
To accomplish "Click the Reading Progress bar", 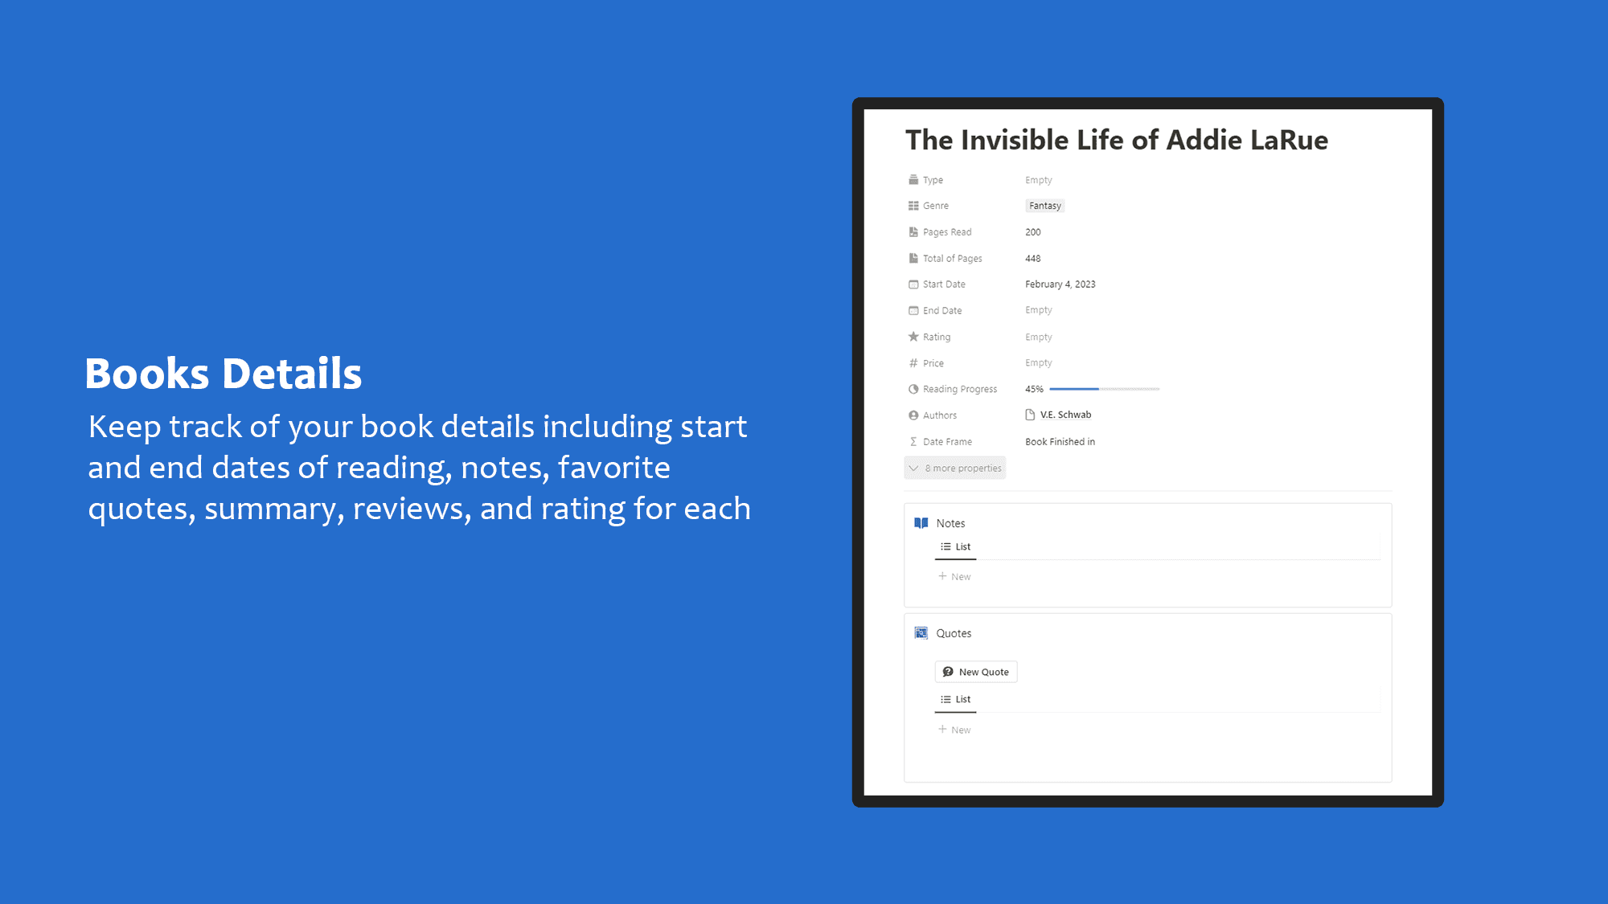I will pyautogui.click(x=1104, y=389).
